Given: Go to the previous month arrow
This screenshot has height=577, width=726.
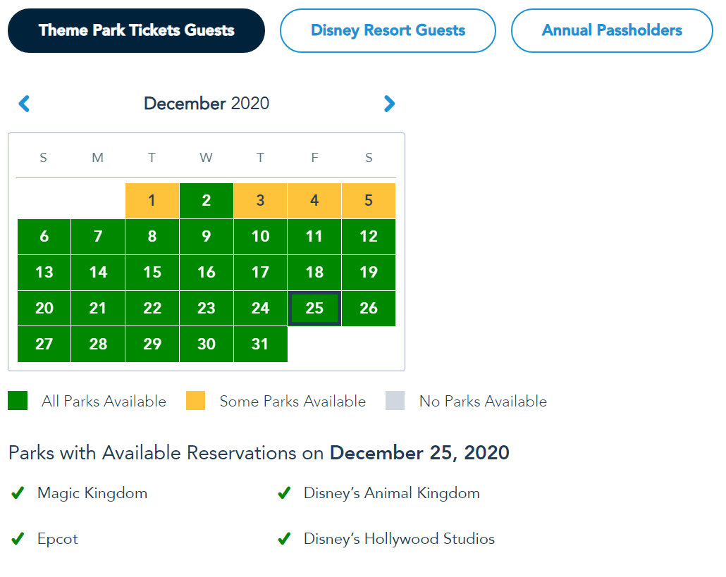Looking at the screenshot, I should tap(24, 104).
